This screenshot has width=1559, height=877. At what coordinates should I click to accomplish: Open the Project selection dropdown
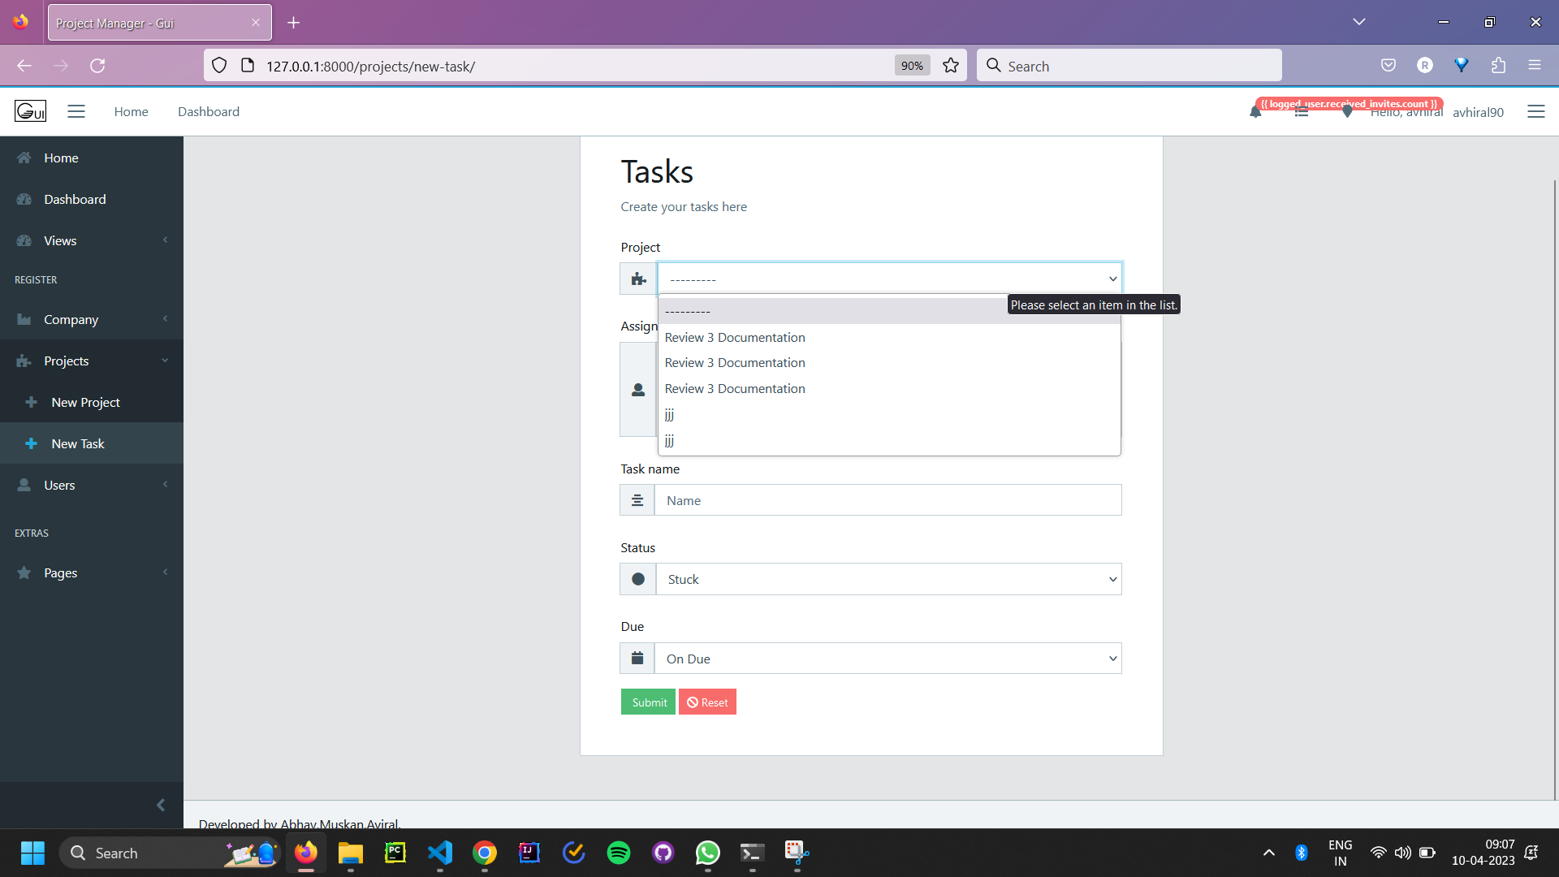[889, 279]
